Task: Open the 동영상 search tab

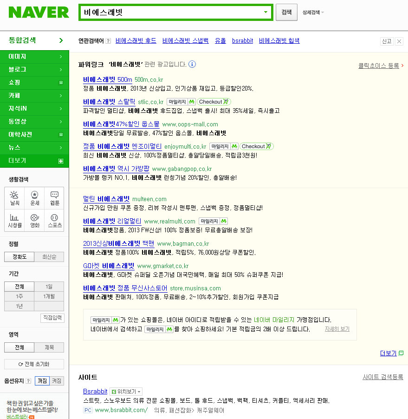Action: coord(34,122)
